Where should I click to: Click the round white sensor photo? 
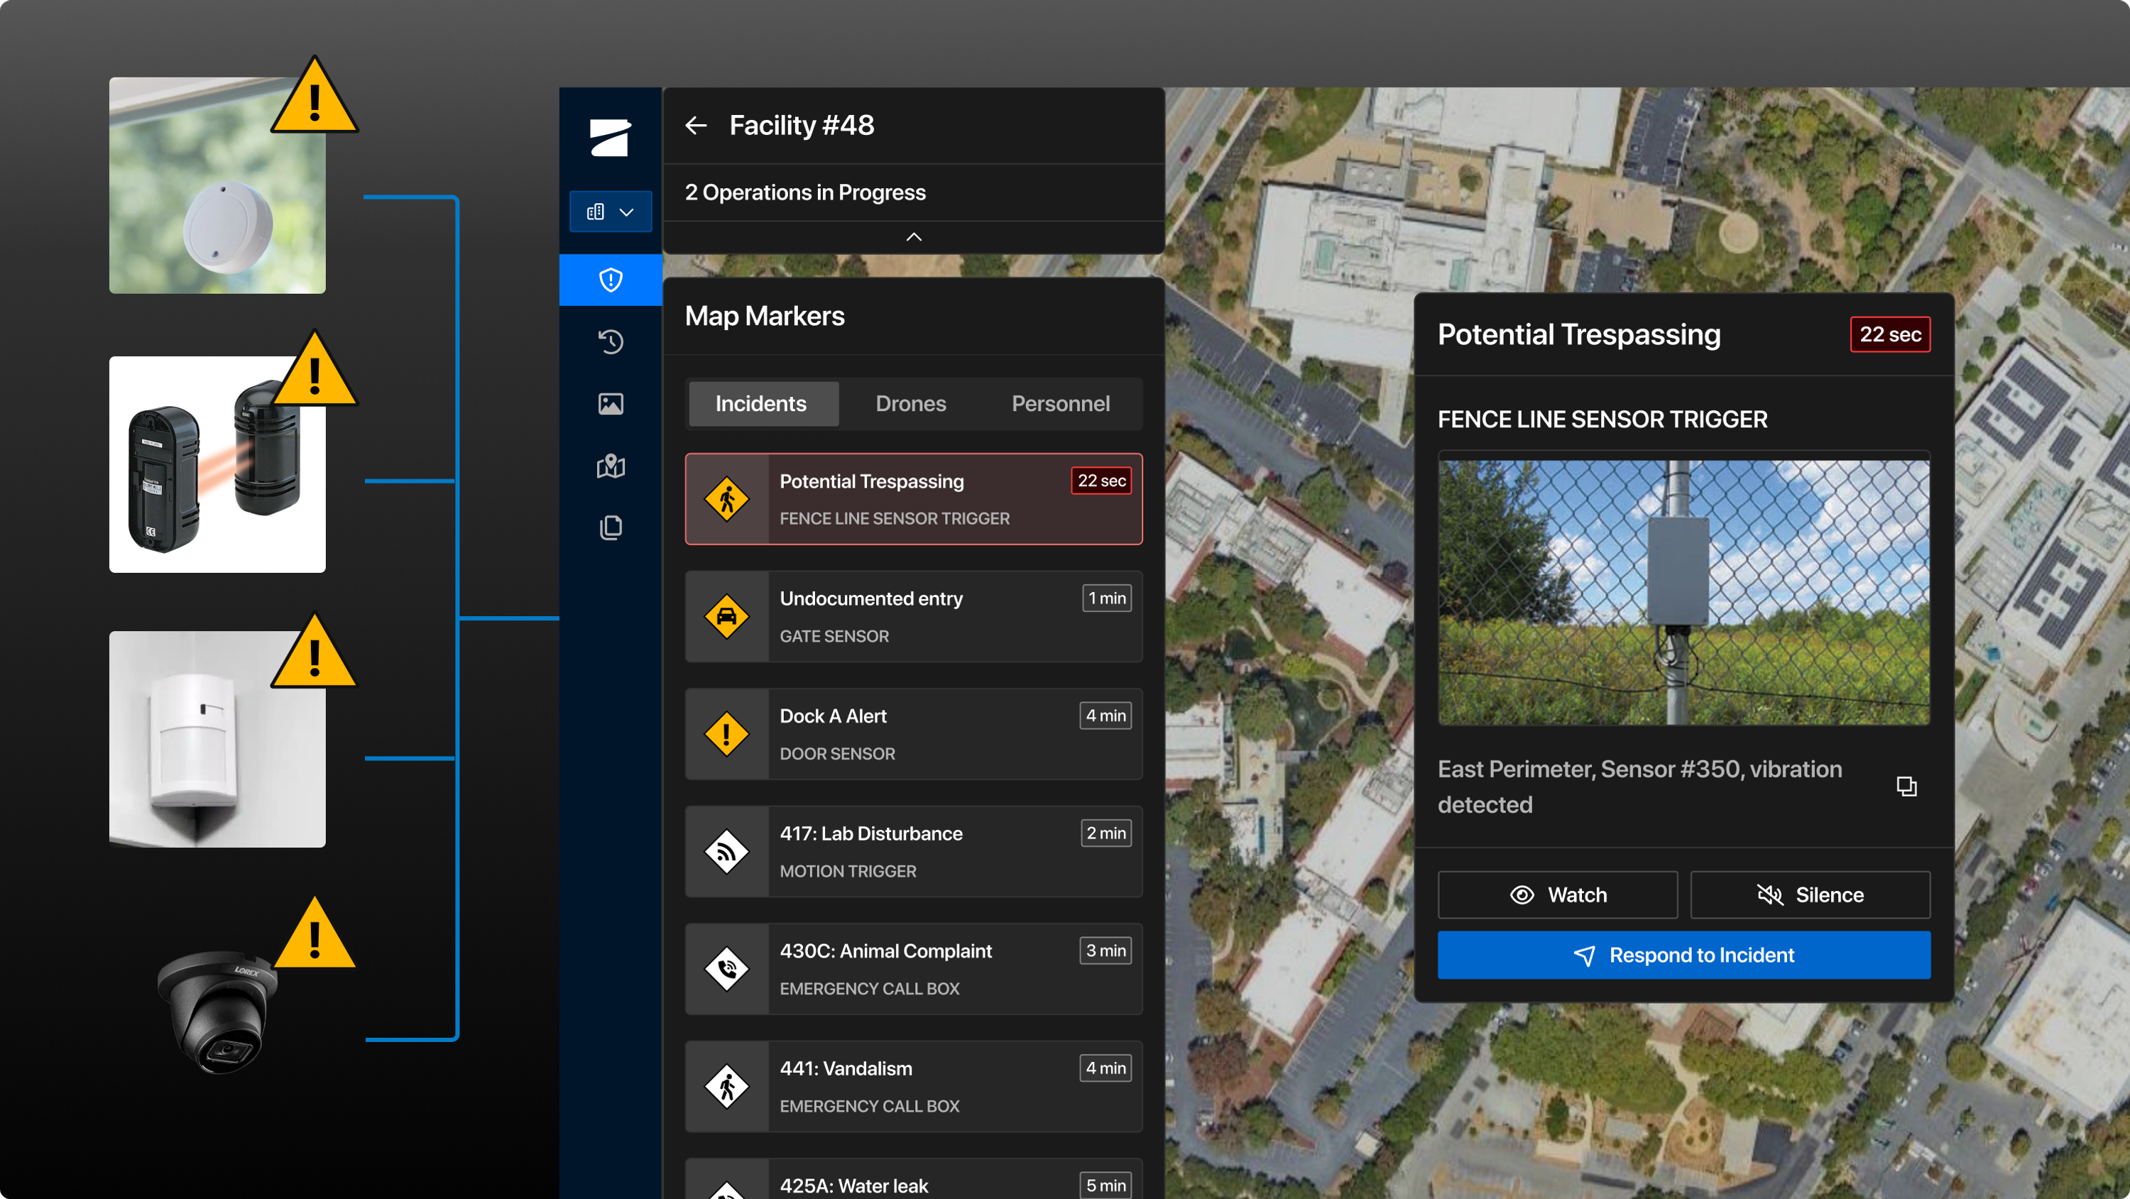click(217, 185)
